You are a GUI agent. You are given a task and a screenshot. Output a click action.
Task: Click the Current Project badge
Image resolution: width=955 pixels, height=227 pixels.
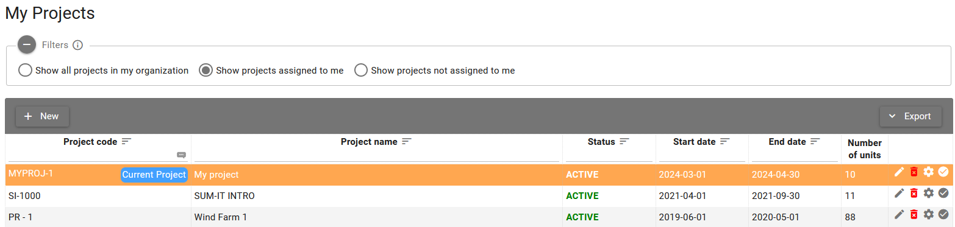coord(154,175)
